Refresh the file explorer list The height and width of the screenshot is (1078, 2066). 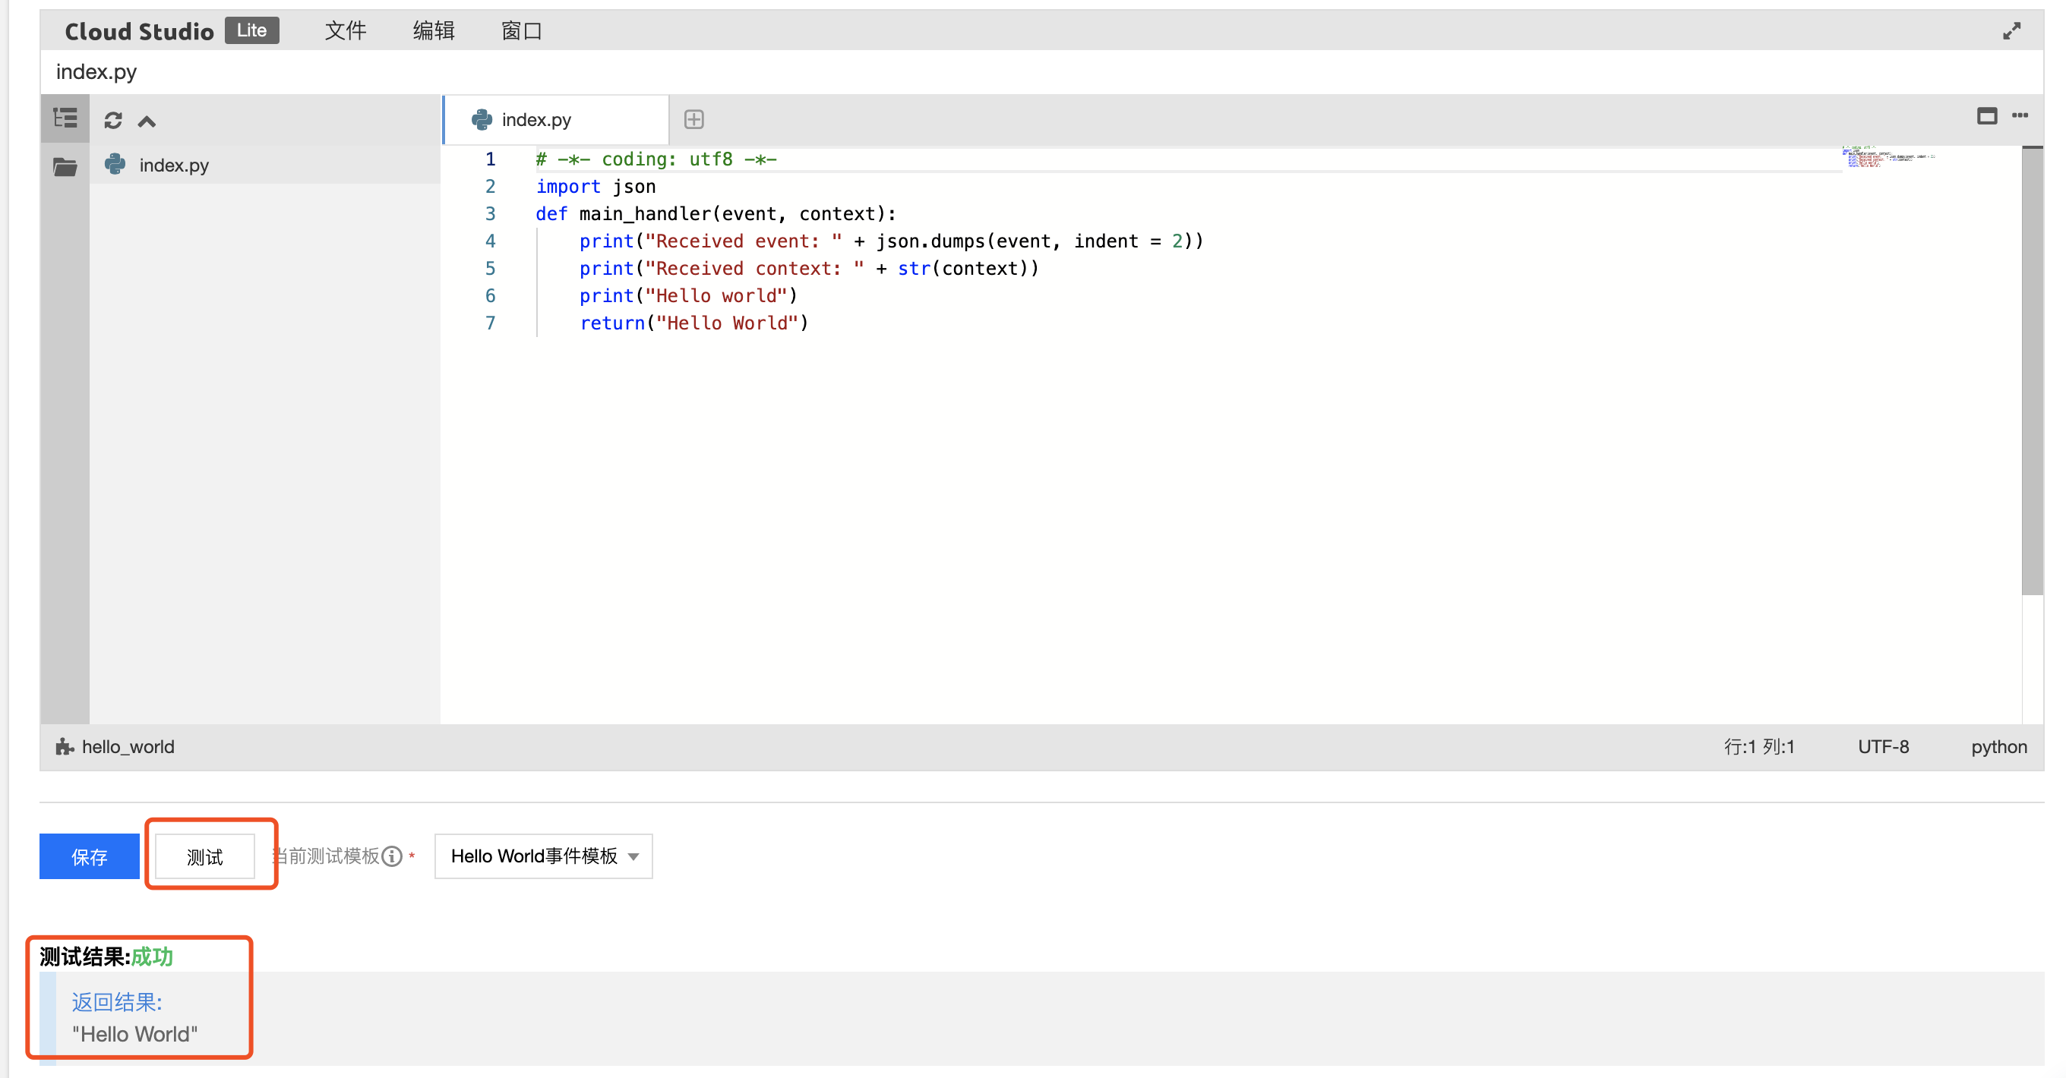point(115,120)
